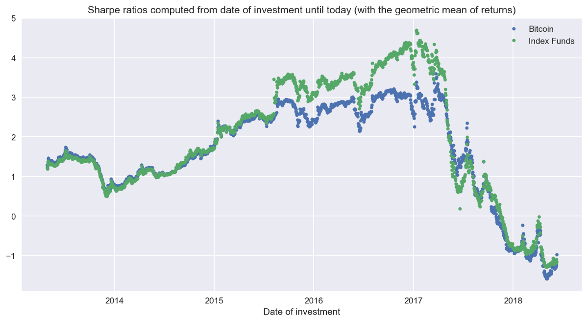Click the lowest blue Bitcoin data point
The image size is (588, 322).
(x=547, y=278)
